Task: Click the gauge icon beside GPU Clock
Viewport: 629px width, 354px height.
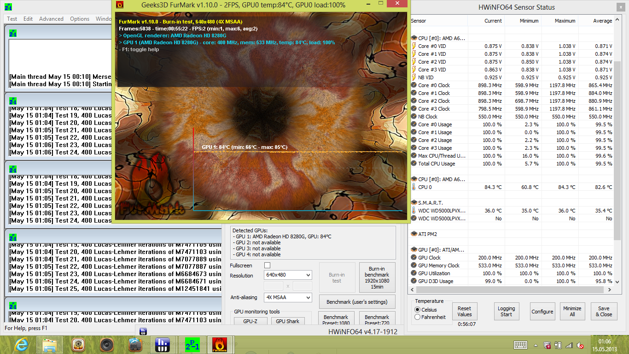Action: 414,258
